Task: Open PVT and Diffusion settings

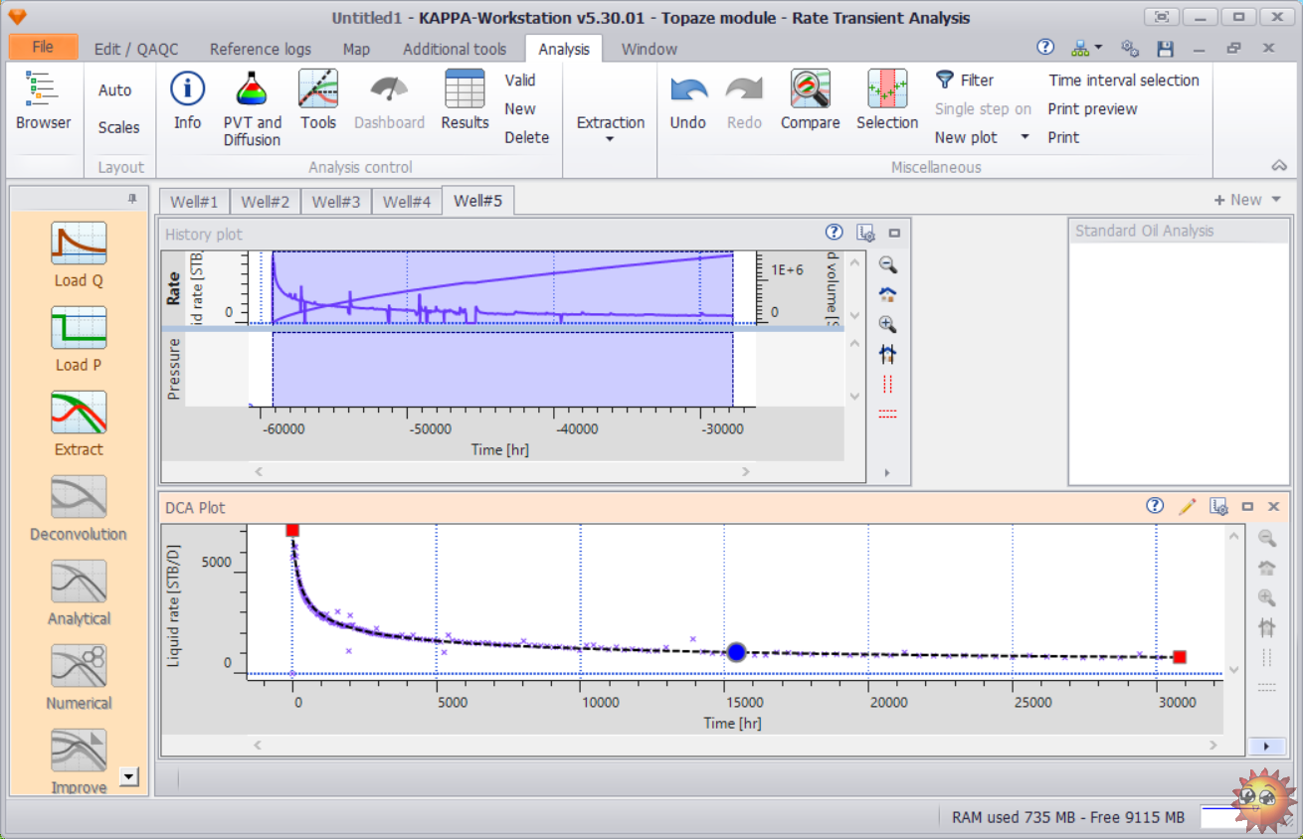Action: (x=252, y=89)
